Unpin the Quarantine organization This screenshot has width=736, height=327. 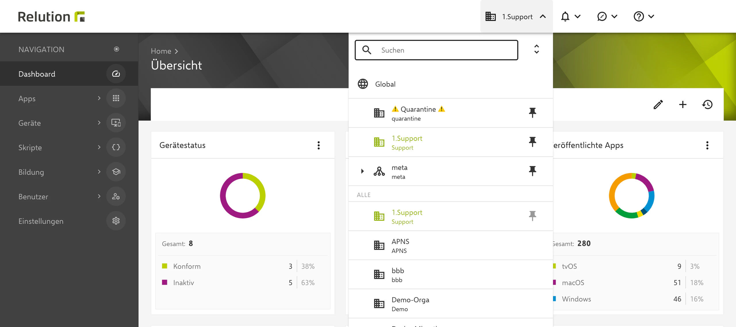pos(532,113)
